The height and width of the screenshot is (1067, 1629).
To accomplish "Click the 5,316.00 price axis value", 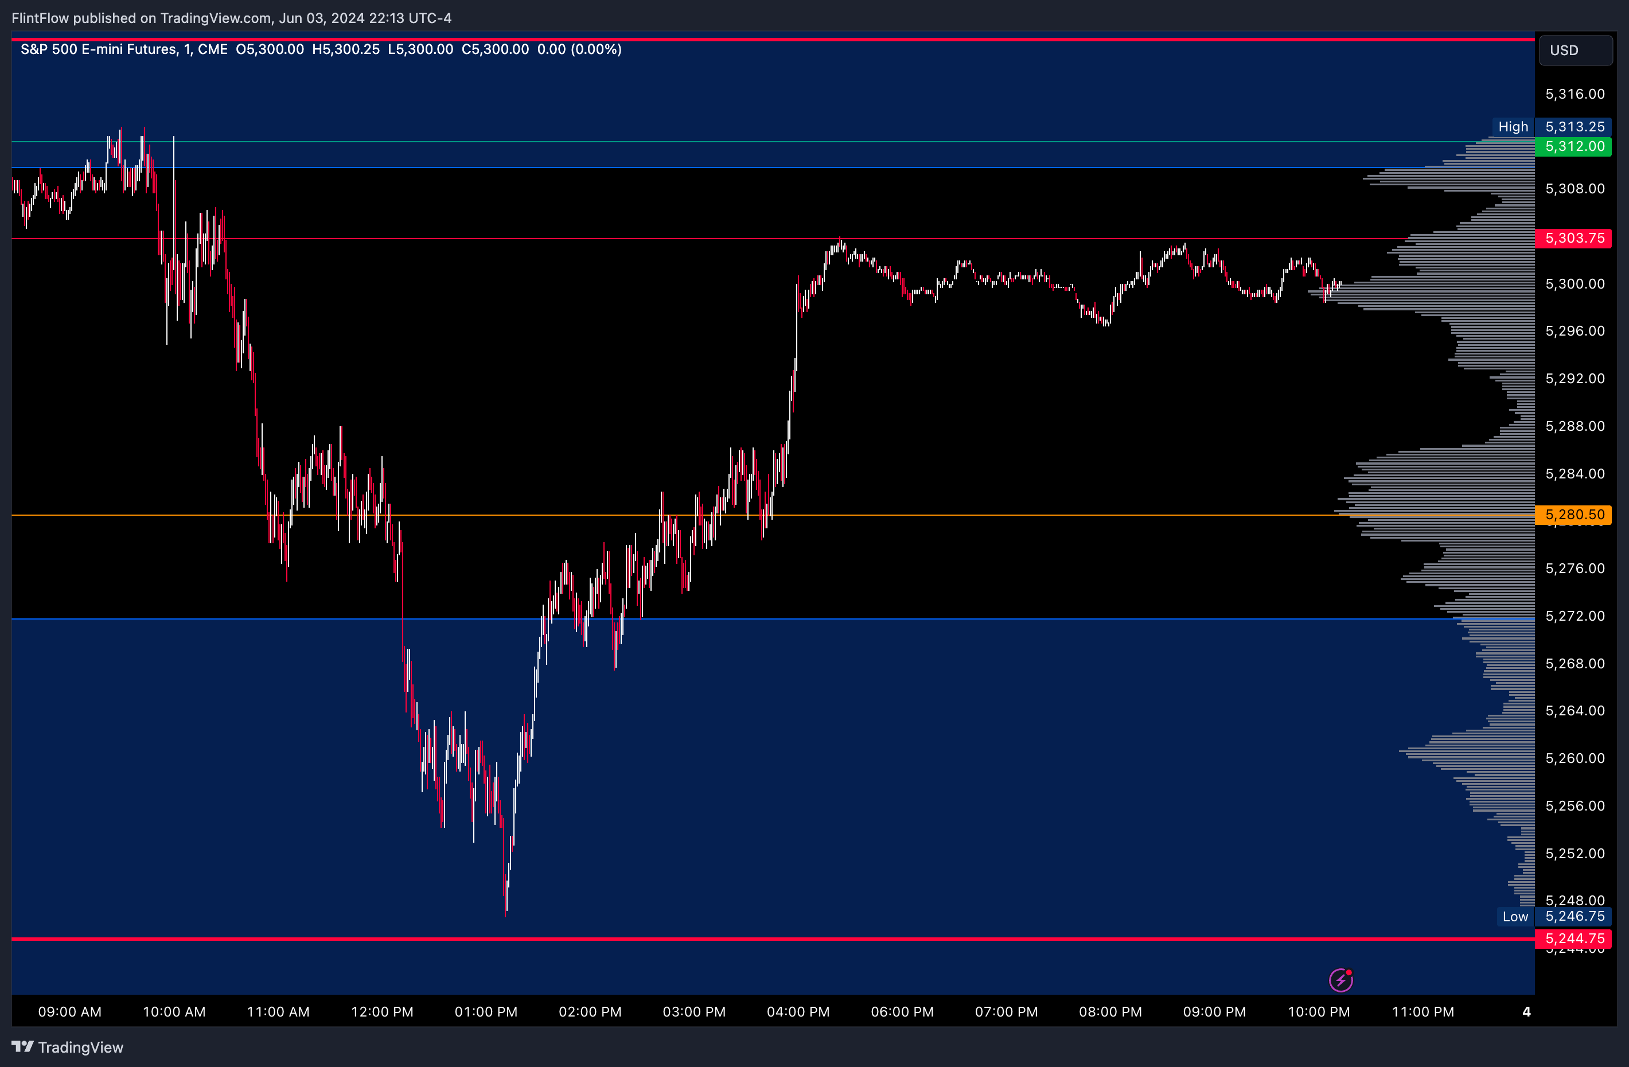I will (1575, 94).
